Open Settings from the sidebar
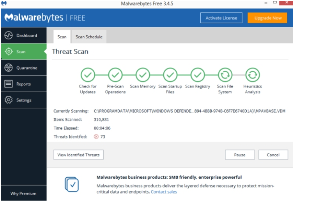Screen dimensions: 313x201 tap(24, 100)
